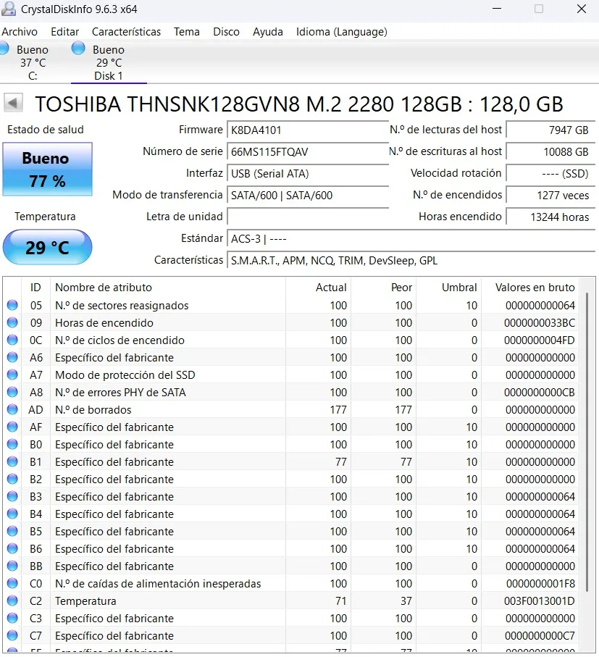Click the rotation speed value ---- (SSD)
Screen dimensions: 599x657
coord(550,173)
